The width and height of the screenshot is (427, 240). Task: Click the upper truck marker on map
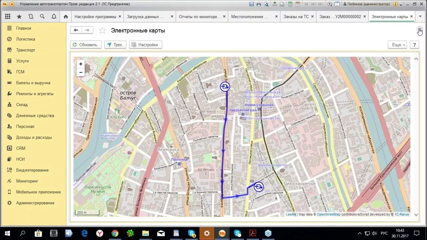[x=225, y=87]
